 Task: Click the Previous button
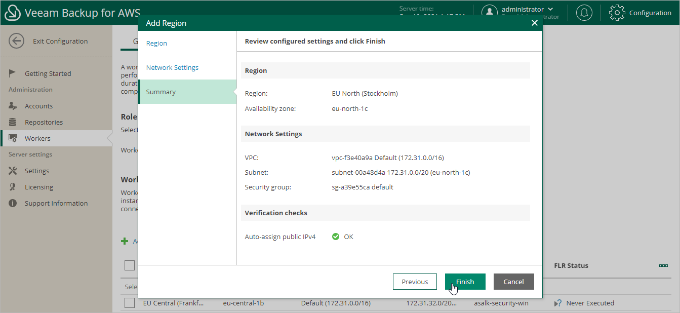point(415,282)
